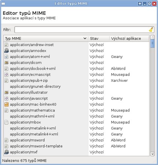Image resolution: width=158 pixels, height=165 pixels.
Task: Sort by Typ MIME column header arrow
Action: click(x=85, y=38)
